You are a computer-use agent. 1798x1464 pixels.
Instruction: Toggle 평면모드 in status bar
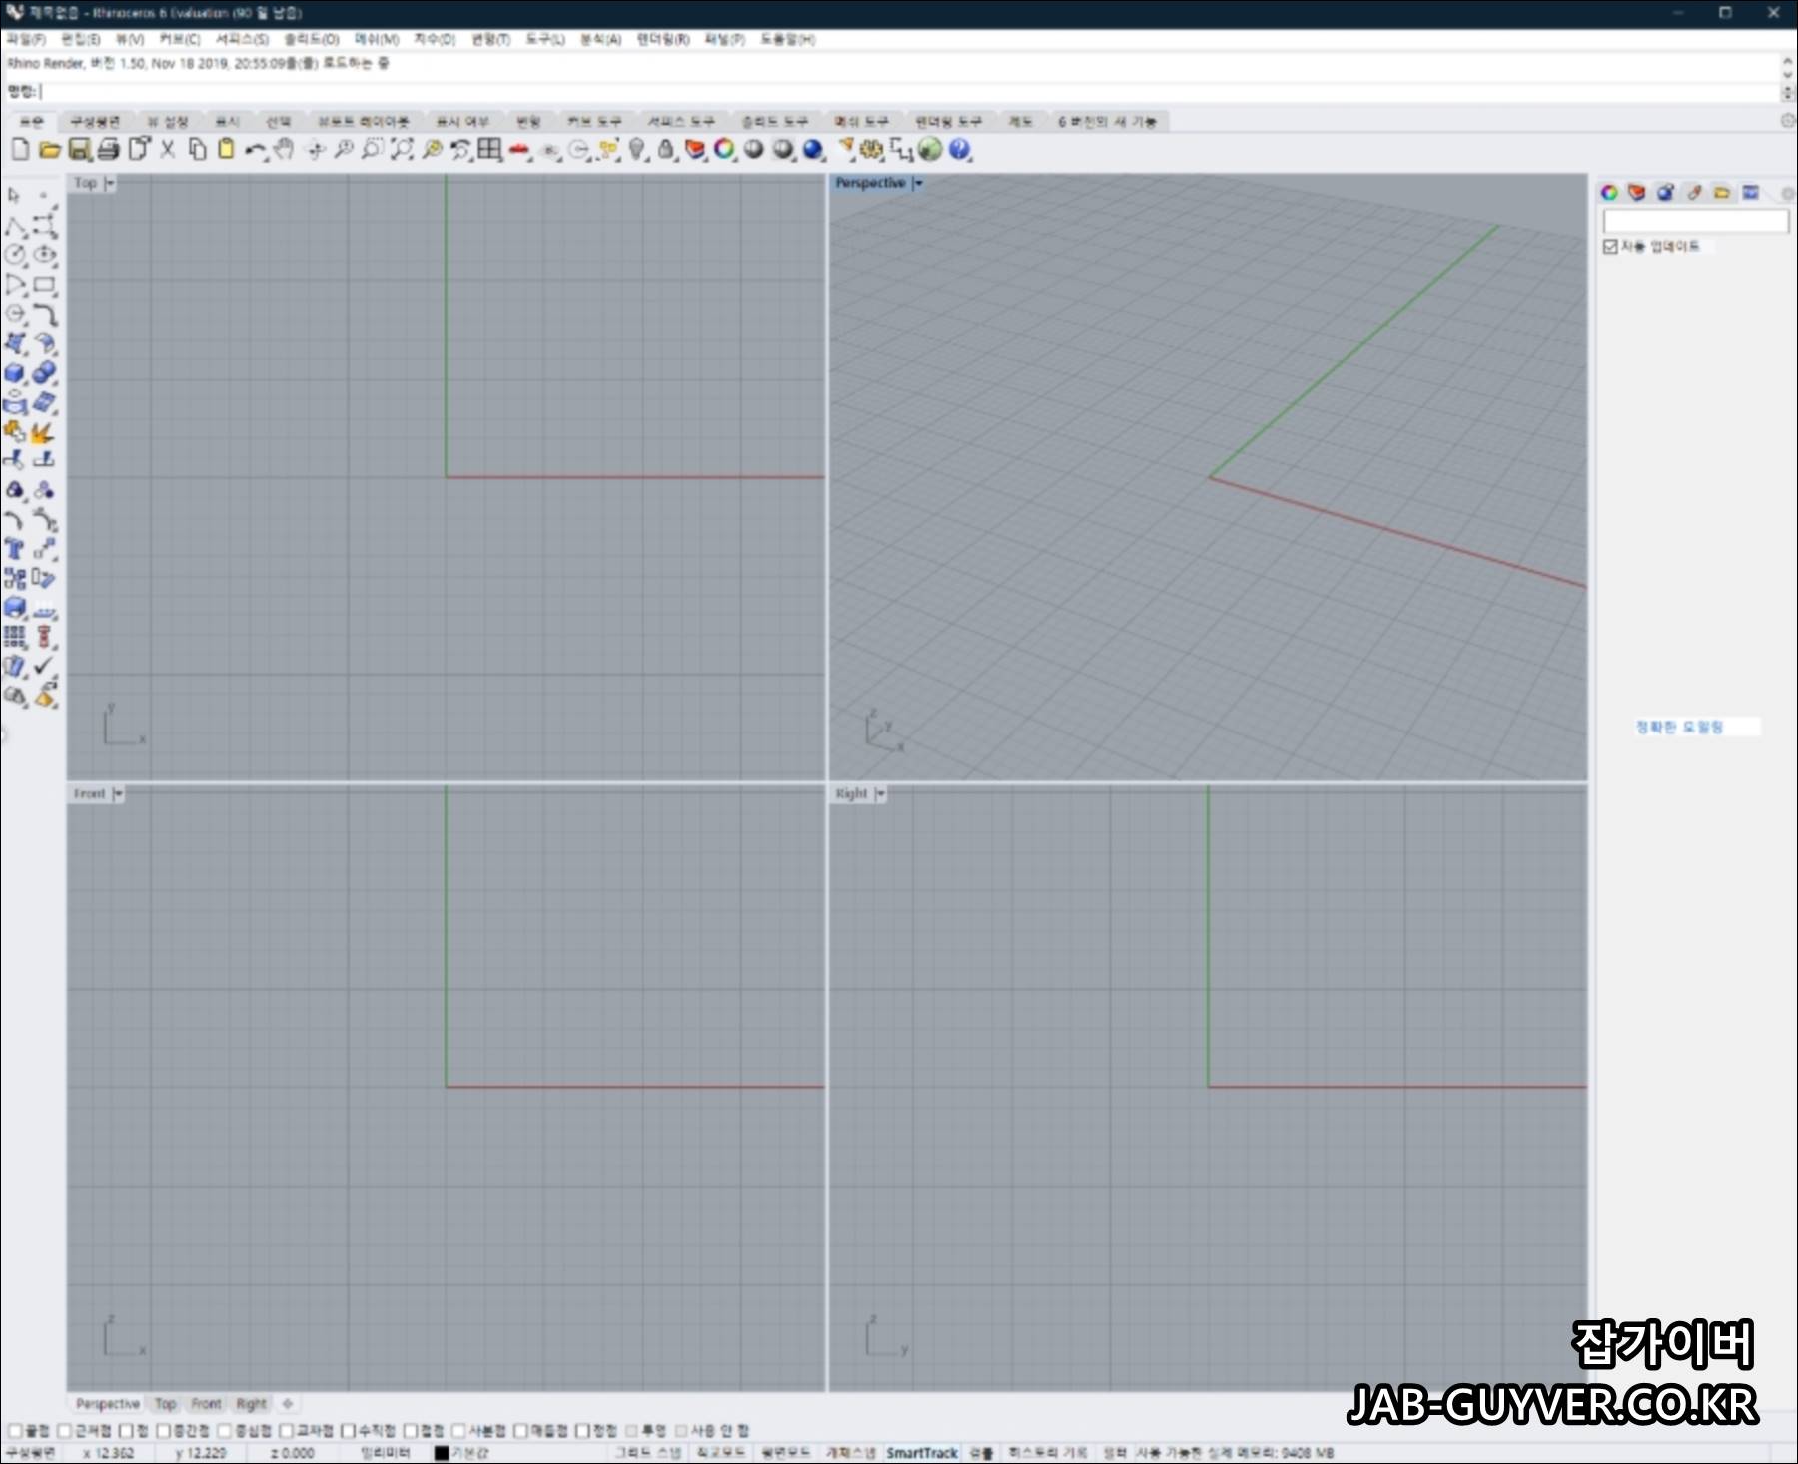(x=785, y=1453)
